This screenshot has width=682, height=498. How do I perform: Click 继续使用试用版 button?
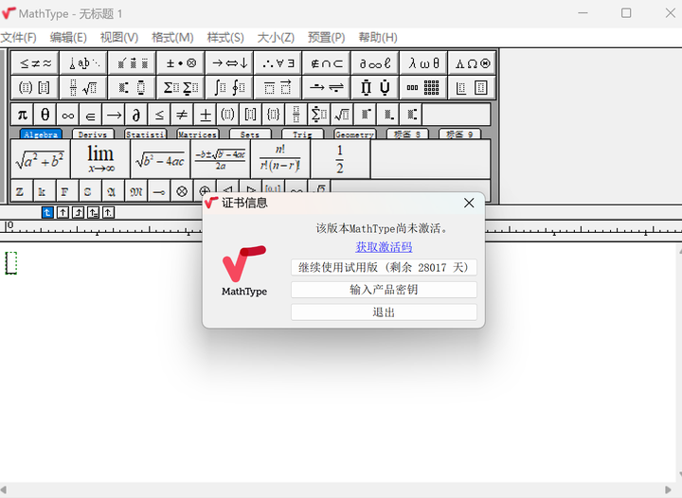[384, 267]
